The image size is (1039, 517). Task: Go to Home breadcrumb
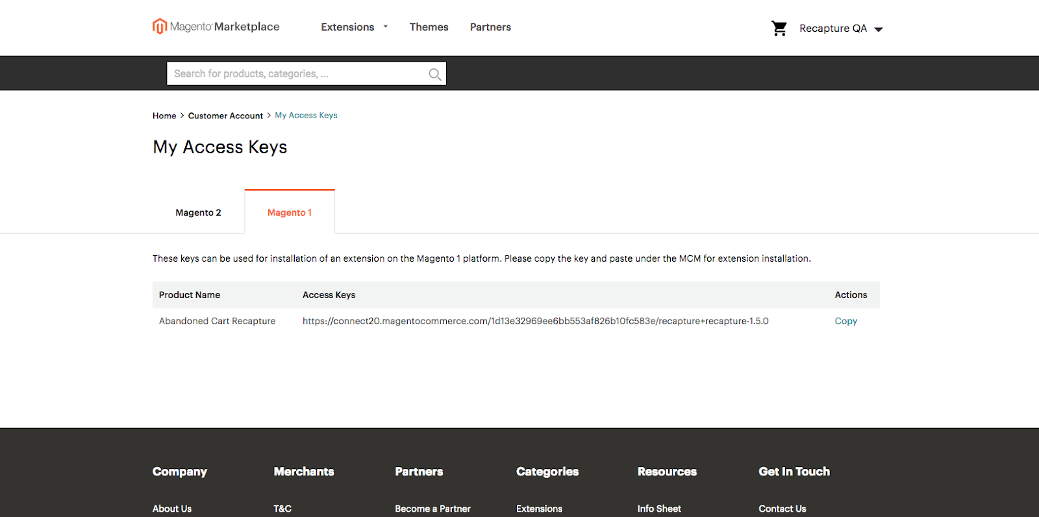click(x=164, y=116)
